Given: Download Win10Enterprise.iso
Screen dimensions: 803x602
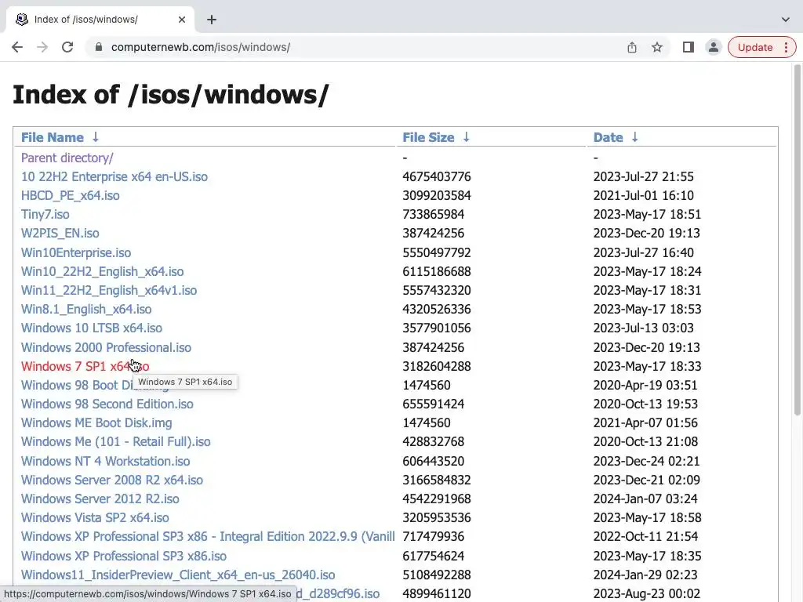Looking at the screenshot, I should tap(76, 253).
